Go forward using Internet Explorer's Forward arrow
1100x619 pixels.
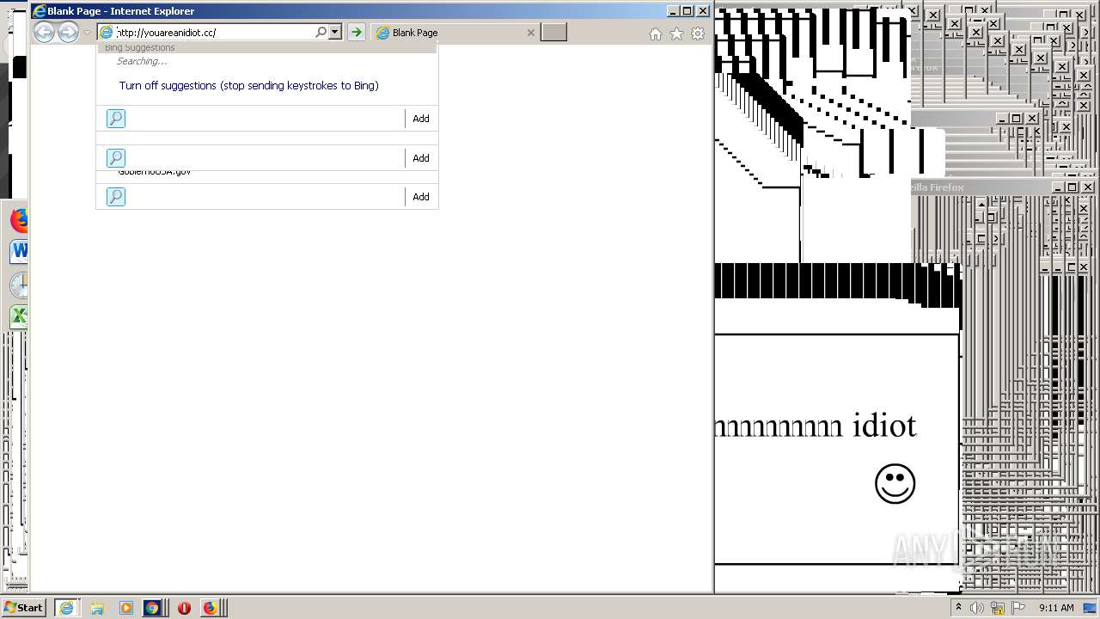(x=68, y=33)
